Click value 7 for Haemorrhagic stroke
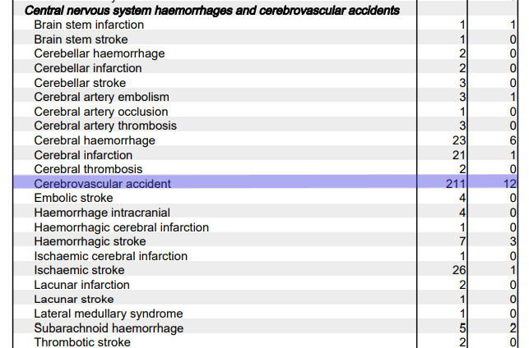 point(462,241)
